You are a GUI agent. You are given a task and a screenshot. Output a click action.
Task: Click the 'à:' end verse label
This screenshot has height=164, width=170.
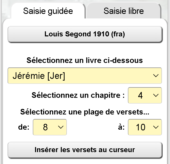tap(121, 127)
